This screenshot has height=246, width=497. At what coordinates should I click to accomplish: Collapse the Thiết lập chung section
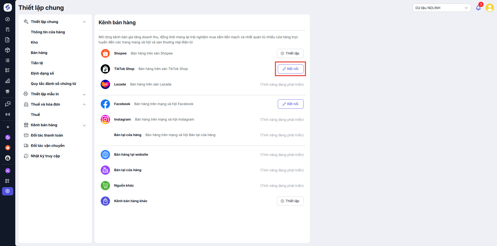84,22
